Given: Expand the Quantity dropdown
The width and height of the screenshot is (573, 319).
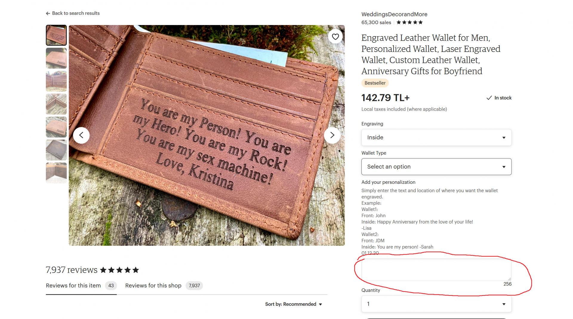Looking at the screenshot, I should (x=436, y=304).
